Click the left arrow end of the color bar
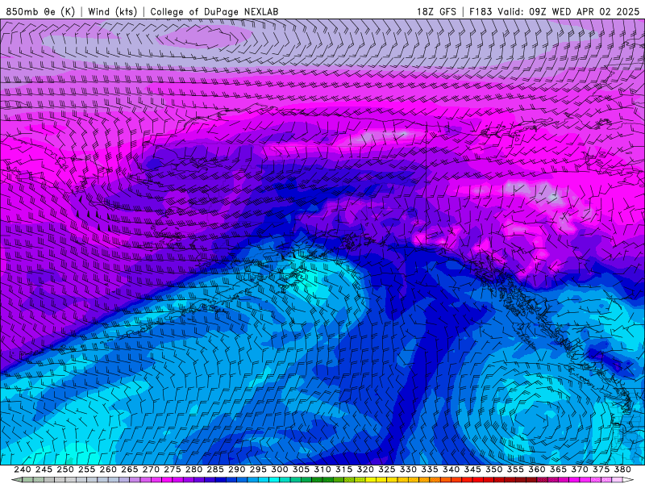645x484 pixels. (16, 480)
